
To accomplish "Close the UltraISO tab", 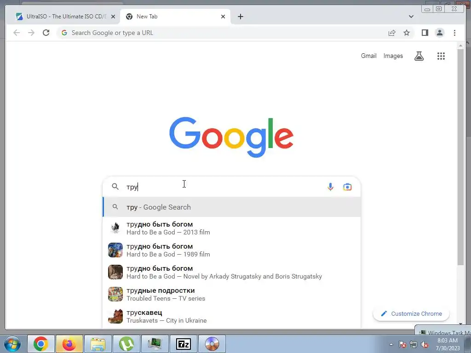I will click(x=113, y=17).
